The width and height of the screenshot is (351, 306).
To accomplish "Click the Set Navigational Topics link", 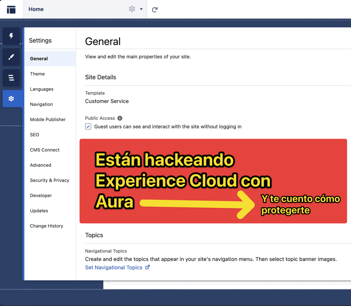I will click(114, 267).
